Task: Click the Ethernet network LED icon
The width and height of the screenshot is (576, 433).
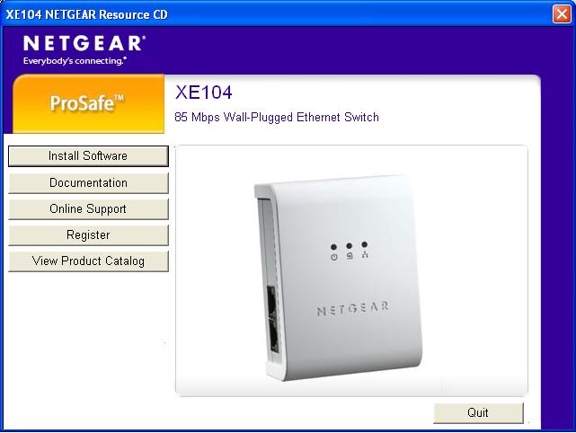Action: click(x=365, y=254)
